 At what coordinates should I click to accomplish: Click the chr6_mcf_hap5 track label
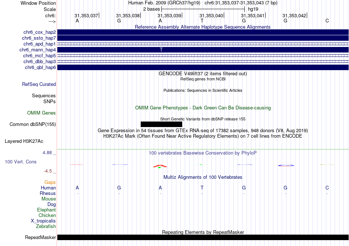tap(39, 55)
